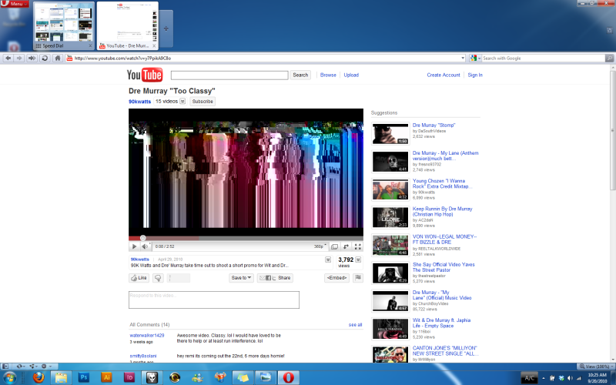The height and width of the screenshot is (385, 616).
Task: Mute the video volume
Action: coord(145,246)
